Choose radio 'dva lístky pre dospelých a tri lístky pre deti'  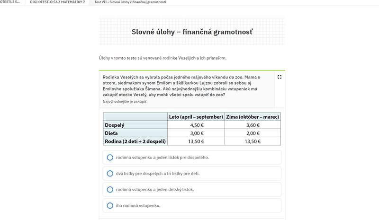click(110, 173)
